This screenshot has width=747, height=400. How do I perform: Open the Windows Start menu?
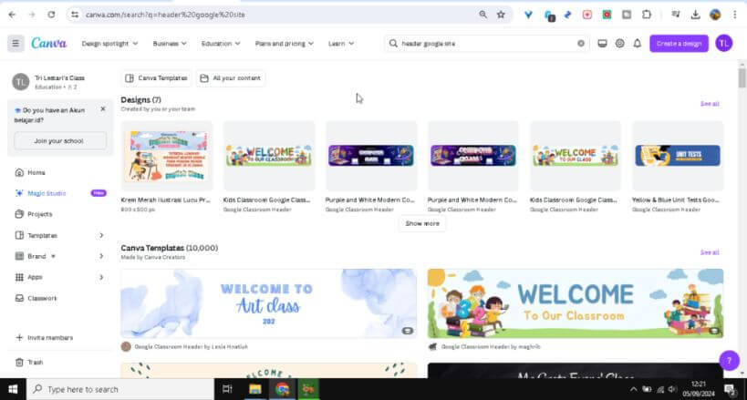[x=13, y=389]
